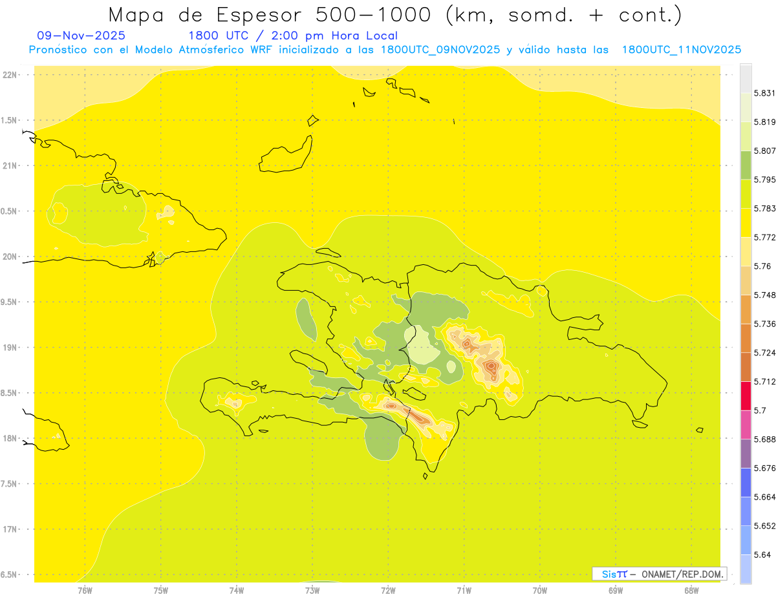This screenshot has height=599, width=776.
Task: Click the legend value 5.724
Action: (764, 353)
